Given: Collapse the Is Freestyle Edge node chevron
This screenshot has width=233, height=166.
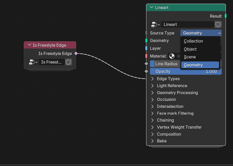Looking at the screenshot, I should click(29, 45).
